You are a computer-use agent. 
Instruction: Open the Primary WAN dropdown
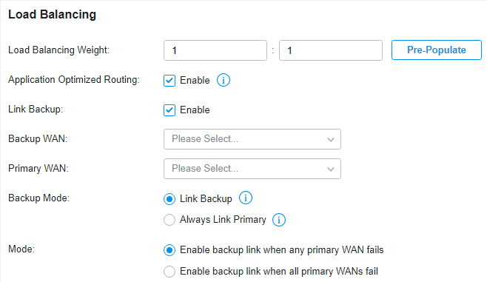252,169
